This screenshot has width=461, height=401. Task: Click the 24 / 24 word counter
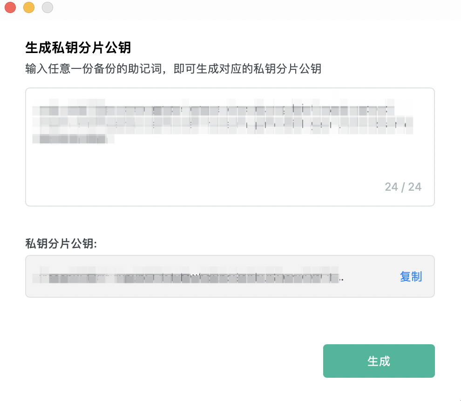[403, 187]
